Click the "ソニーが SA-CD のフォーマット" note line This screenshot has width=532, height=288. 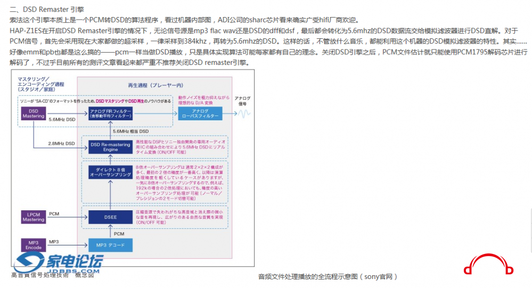pyautogui.click(x=95, y=101)
